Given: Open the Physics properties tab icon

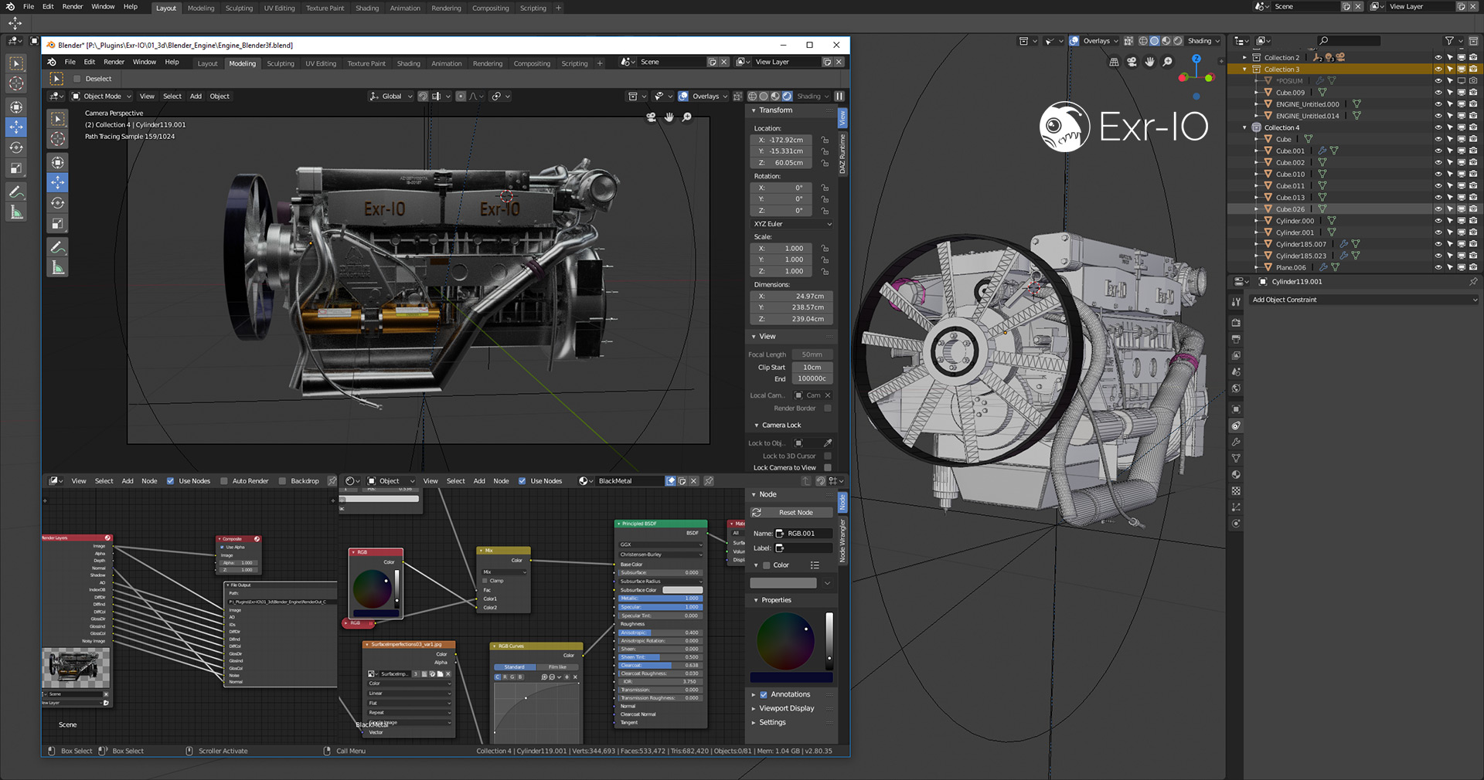Looking at the screenshot, I should click(1236, 524).
